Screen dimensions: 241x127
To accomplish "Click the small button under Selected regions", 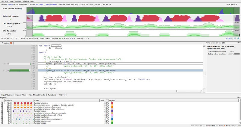I will (11, 19).
